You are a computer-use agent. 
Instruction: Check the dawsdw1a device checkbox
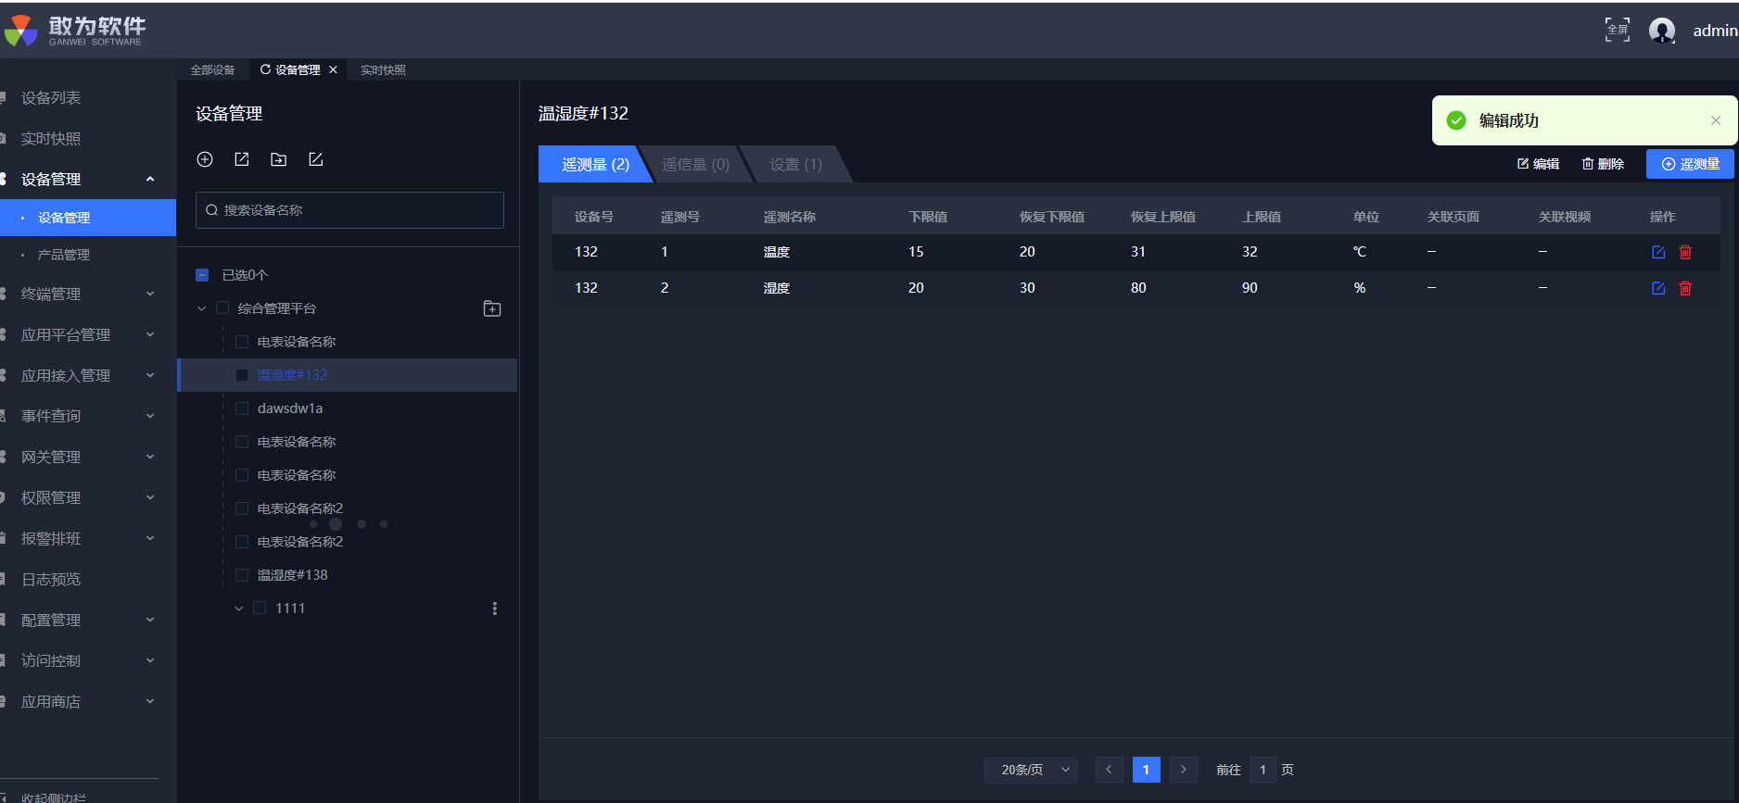pyautogui.click(x=242, y=408)
